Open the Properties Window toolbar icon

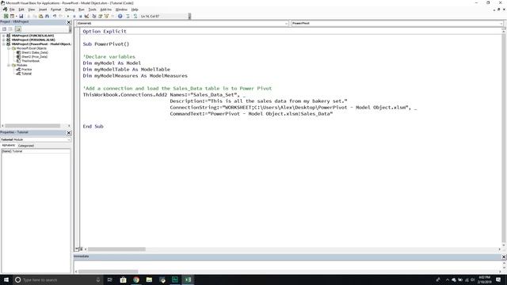tap(101, 16)
